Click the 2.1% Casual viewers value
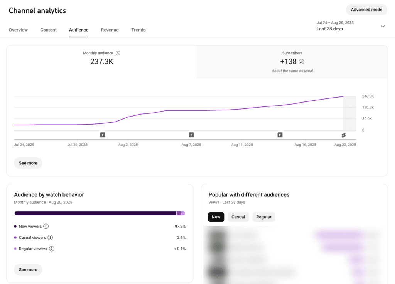 pos(181,237)
